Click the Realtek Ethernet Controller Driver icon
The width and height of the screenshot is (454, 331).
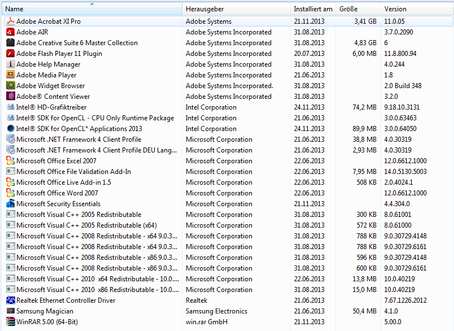pyautogui.click(x=10, y=300)
